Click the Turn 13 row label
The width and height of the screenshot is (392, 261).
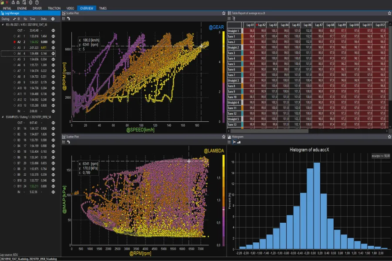(234, 125)
